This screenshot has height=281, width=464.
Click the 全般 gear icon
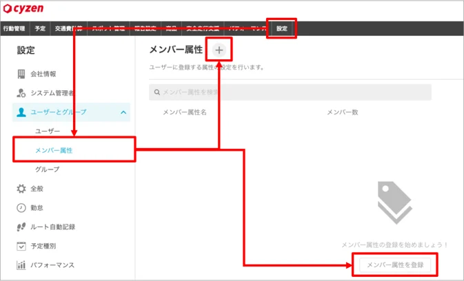point(21,189)
